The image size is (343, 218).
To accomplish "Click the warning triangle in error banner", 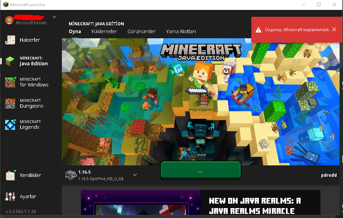I will (x=259, y=30).
